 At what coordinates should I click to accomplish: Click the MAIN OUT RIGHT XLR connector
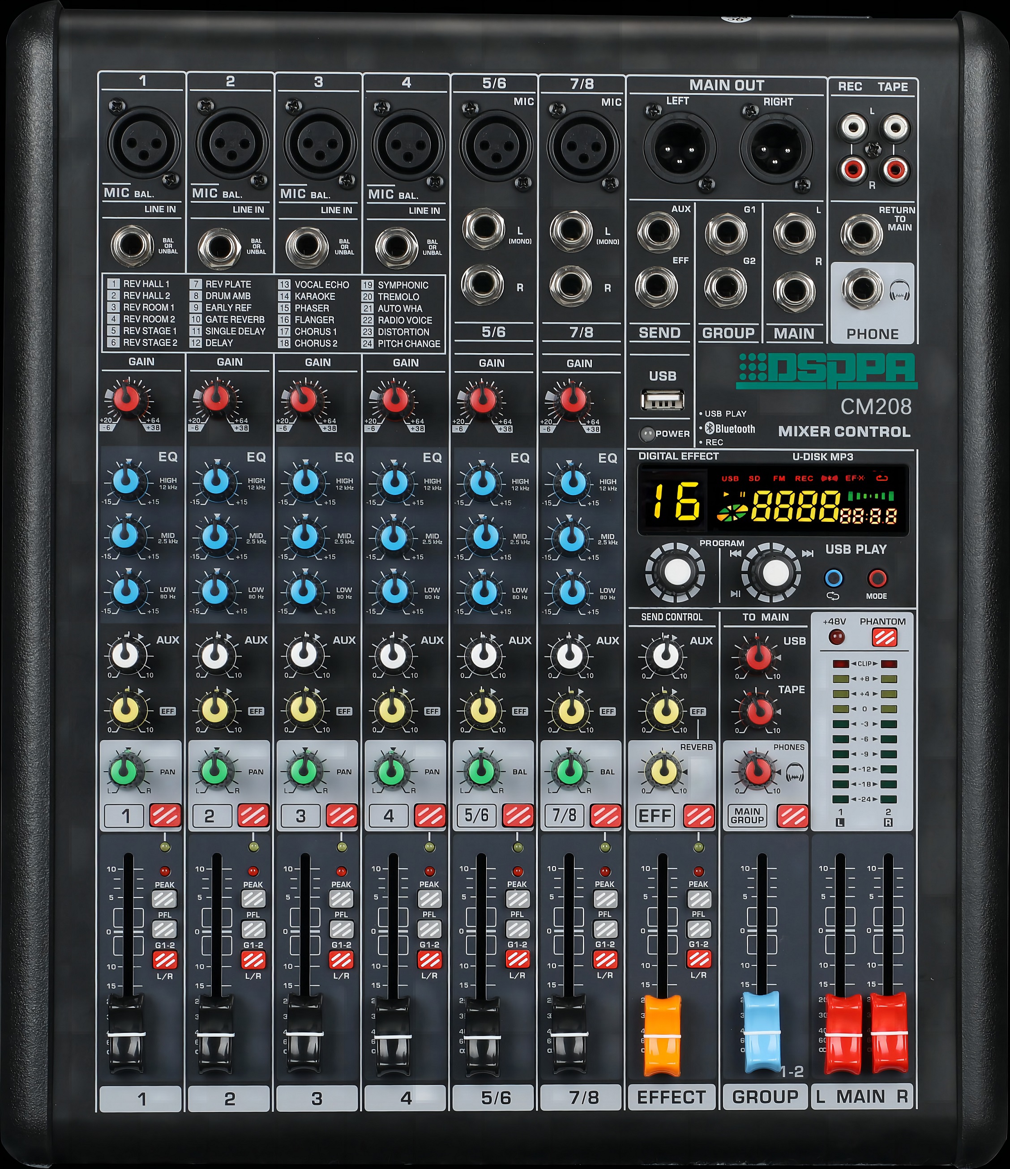tap(777, 149)
